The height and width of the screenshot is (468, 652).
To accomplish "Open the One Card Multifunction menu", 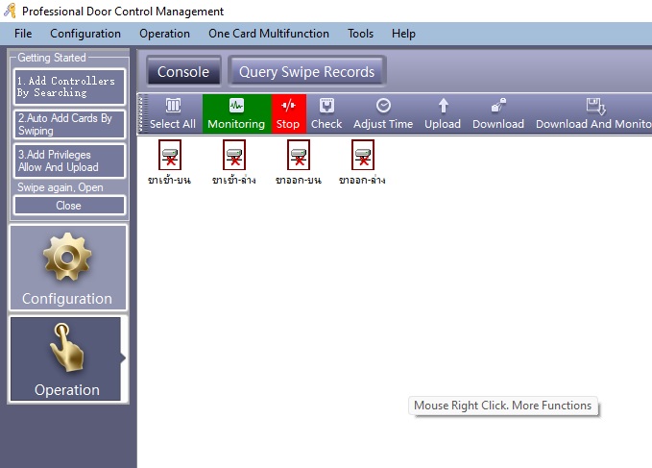I will click(x=269, y=34).
